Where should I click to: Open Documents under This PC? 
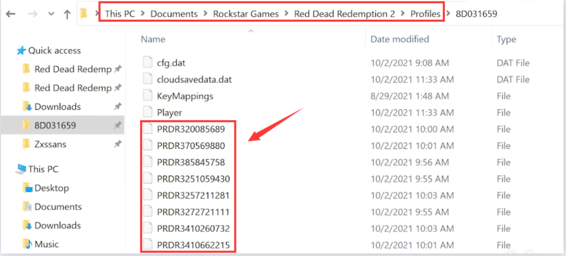(x=58, y=207)
